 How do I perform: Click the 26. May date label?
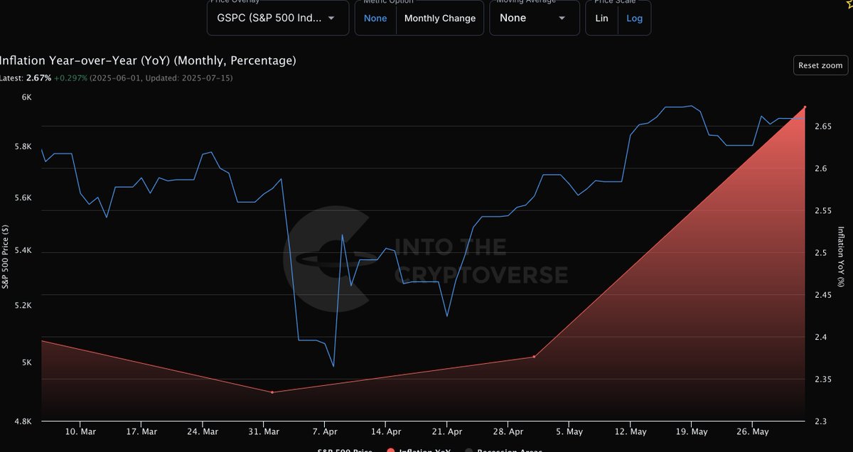[x=752, y=431]
